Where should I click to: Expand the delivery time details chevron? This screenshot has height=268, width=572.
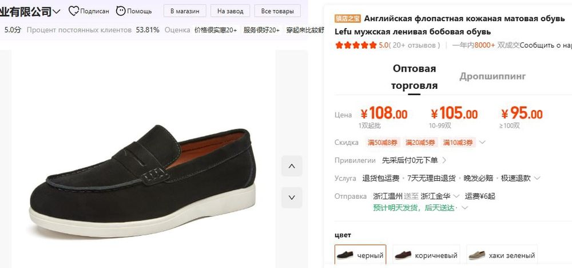click(464, 208)
